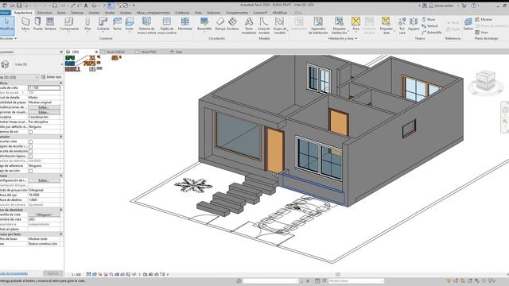Select the Agujero shaft tool
Image resolution: width=509 pixels, height=286 pixels.
click(x=414, y=24)
